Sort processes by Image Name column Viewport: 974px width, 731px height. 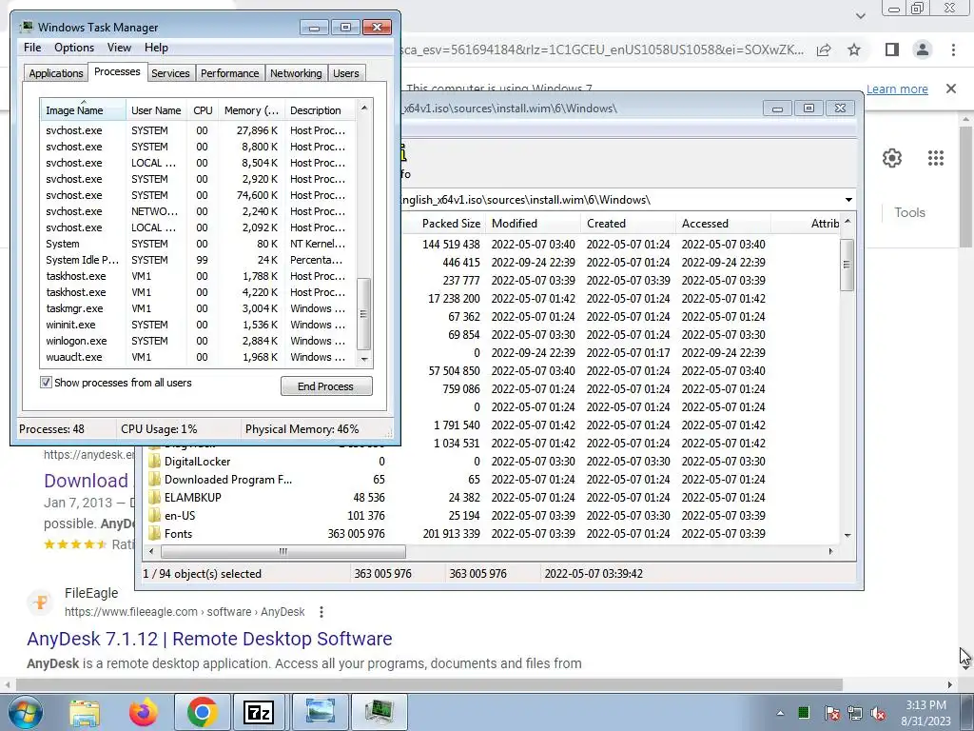83,110
